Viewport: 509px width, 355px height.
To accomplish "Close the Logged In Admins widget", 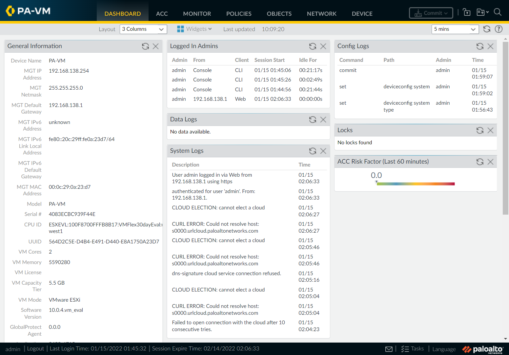I will tap(323, 46).
